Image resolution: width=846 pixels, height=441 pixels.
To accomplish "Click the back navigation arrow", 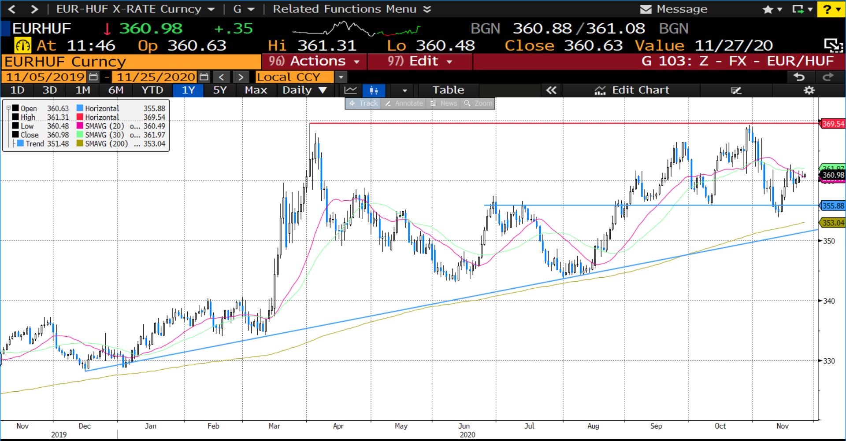I will tap(12, 9).
